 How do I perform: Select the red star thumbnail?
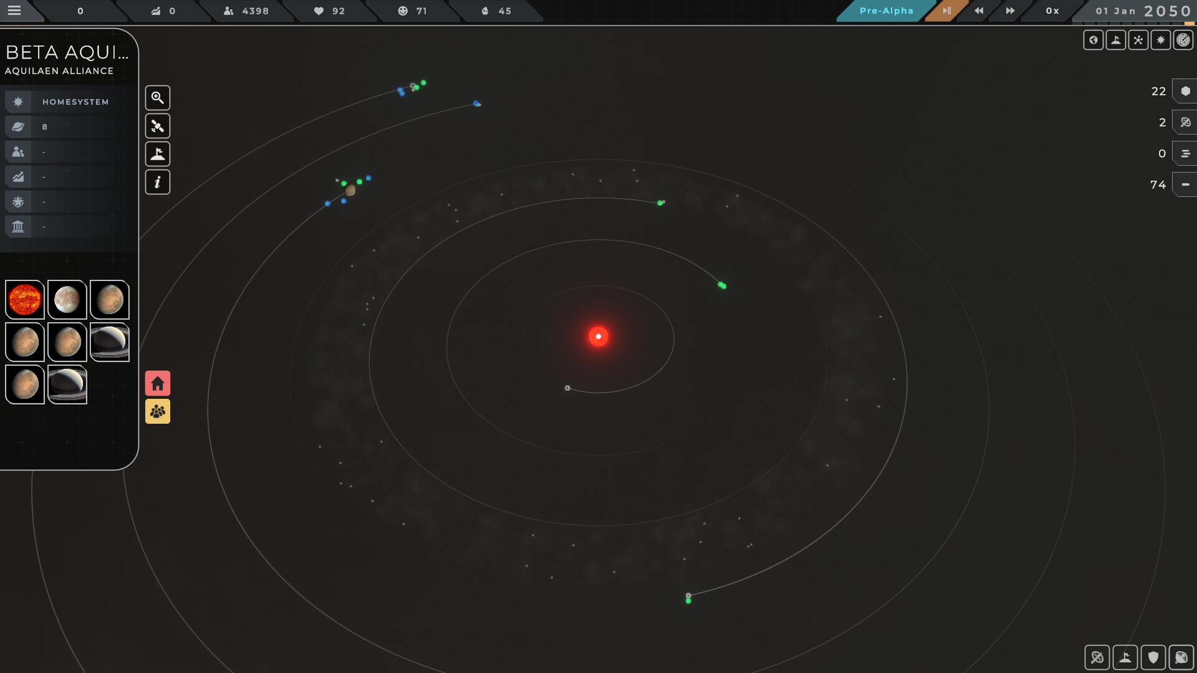[25, 300]
